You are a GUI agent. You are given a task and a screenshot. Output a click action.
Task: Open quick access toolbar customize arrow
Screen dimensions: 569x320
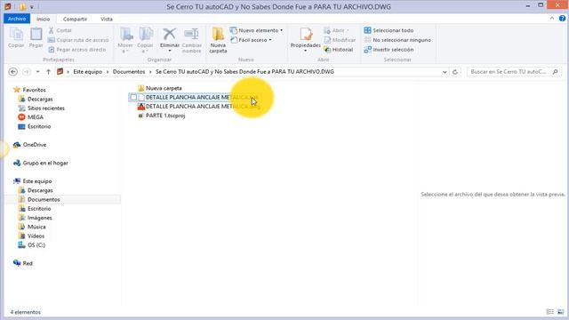pyautogui.click(x=32, y=7)
